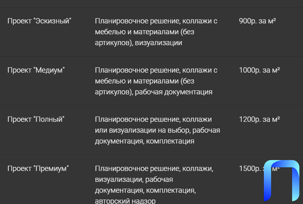Click the 900р. за м² price

(x=257, y=21)
